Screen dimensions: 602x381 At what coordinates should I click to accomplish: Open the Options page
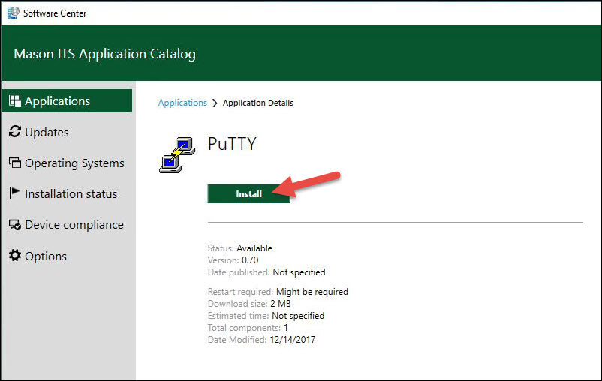tap(46, 256)
